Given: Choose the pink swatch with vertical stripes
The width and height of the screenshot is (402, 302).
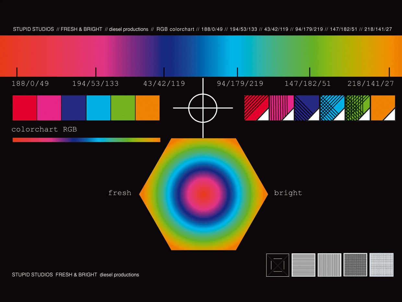Looking at the screenshot, I should (x=282, y=108).
